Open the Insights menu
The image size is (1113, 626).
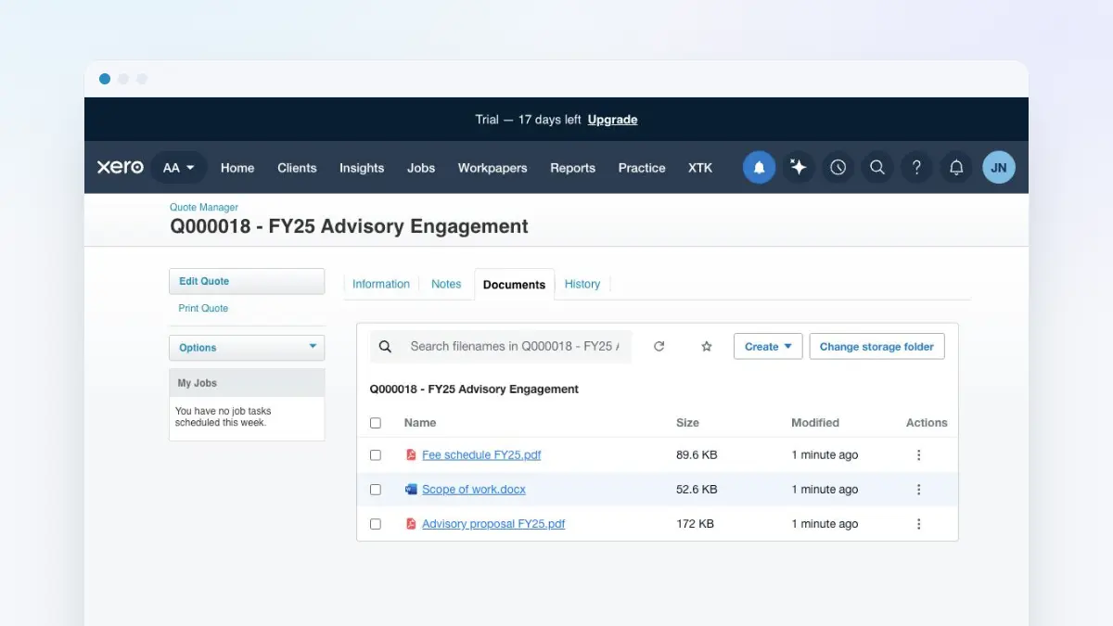click(362, 168)
